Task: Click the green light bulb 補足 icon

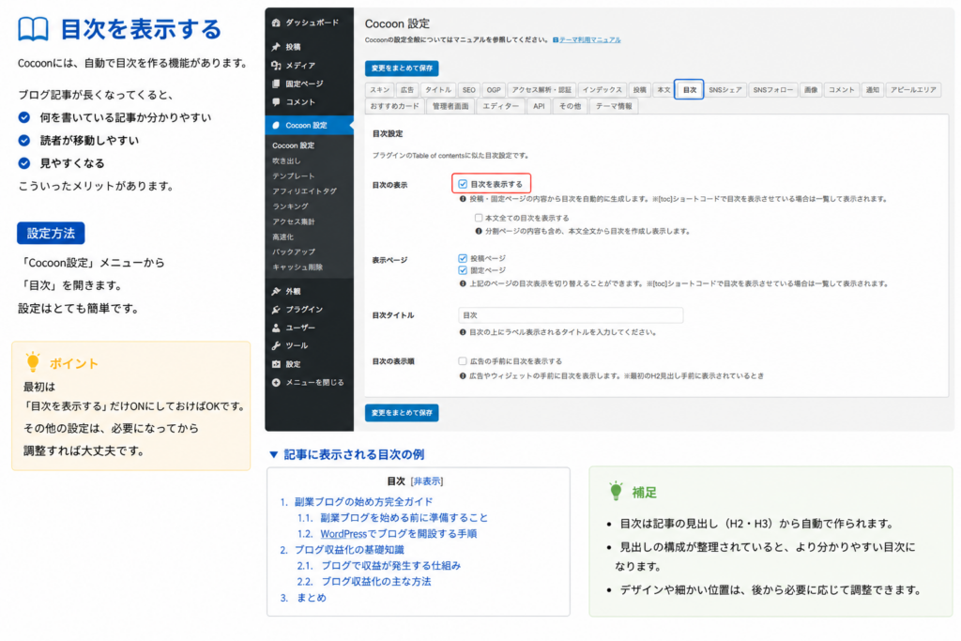Action: tap(616, 491)
